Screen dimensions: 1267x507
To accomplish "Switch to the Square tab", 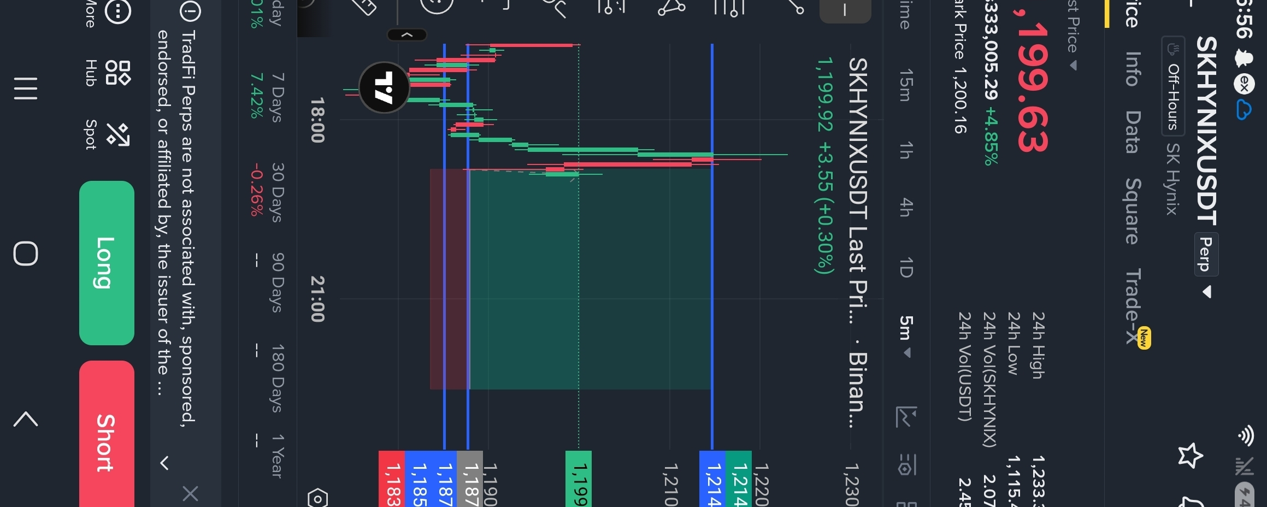I will [x=1133, y=211].
